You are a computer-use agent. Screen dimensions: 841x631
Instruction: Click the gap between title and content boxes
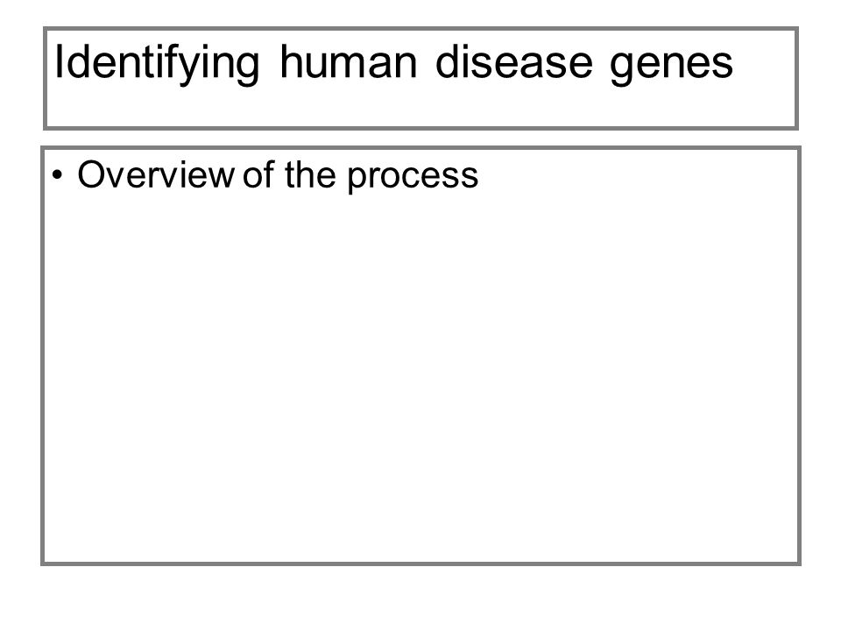421,138
